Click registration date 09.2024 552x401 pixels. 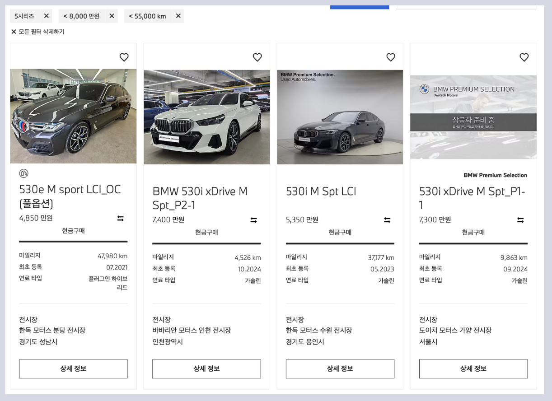(515, 269)
